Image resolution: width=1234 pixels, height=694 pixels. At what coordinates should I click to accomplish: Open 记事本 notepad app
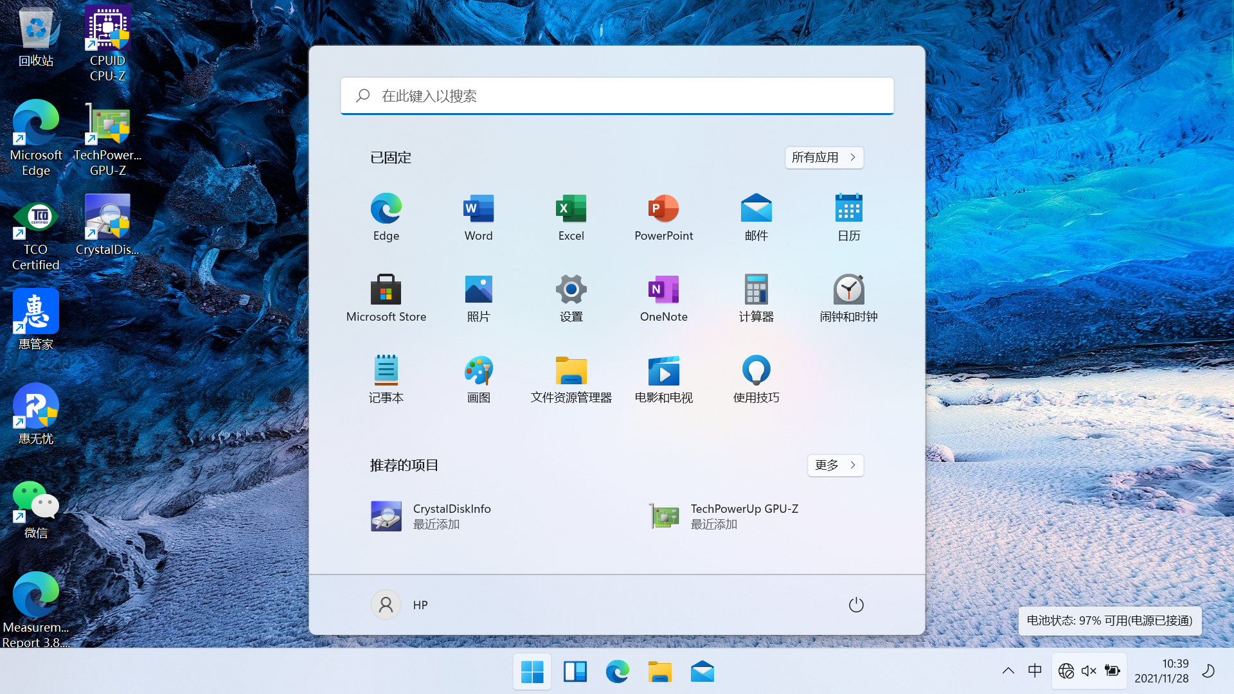pos(386,379)
